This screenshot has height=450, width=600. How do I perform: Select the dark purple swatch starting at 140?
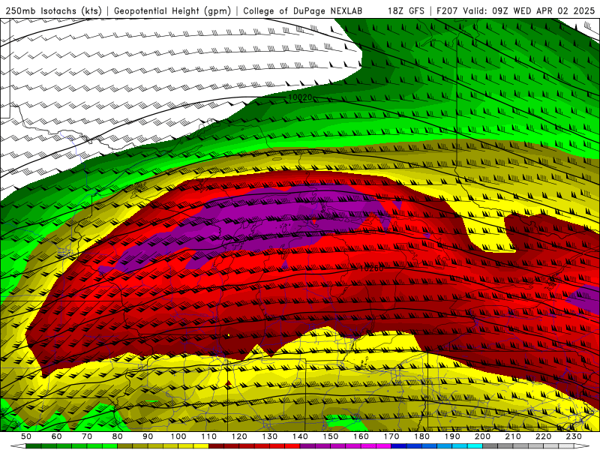click(x=307, y=446)
